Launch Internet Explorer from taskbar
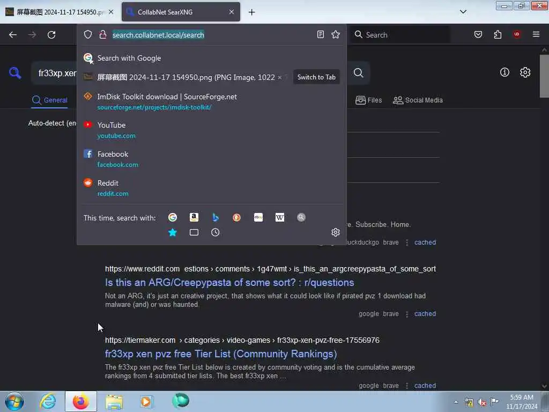549x412 pixels. click(48, 401)
